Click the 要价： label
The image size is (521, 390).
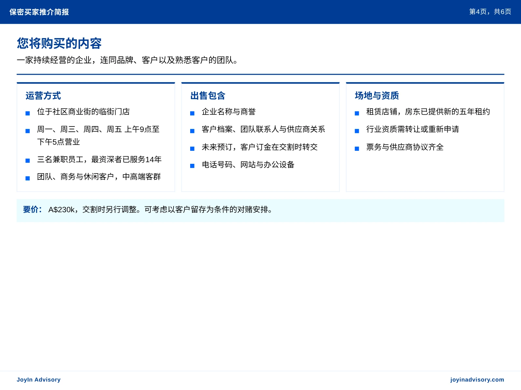32,210
